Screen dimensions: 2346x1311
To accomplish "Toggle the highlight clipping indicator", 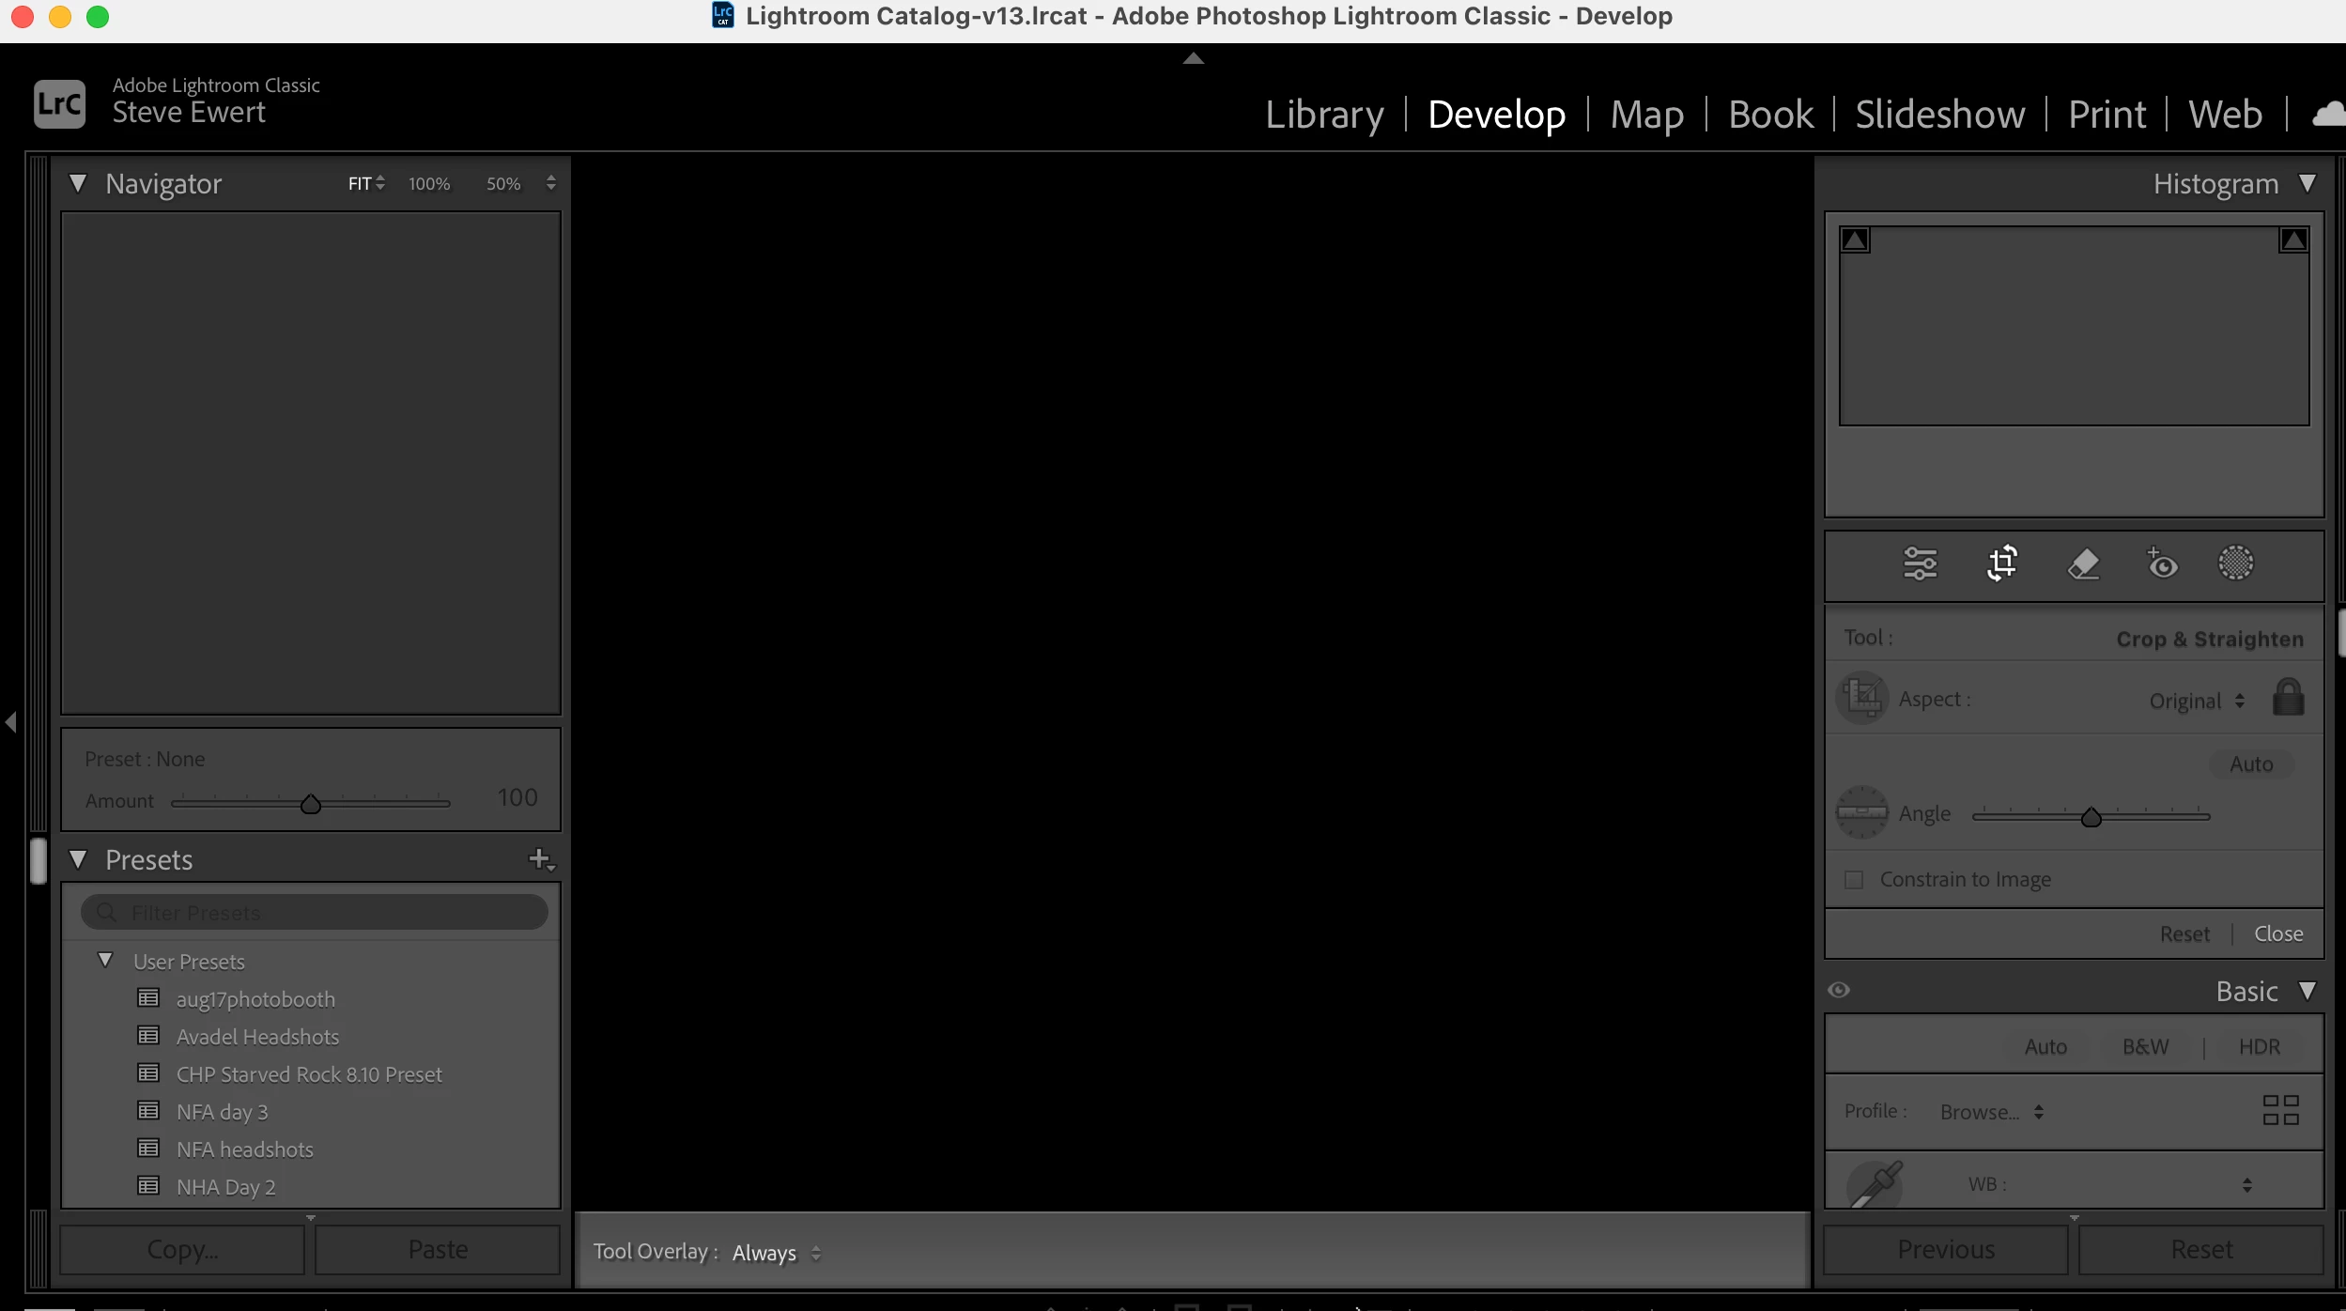I will (x=2293, y=240).
